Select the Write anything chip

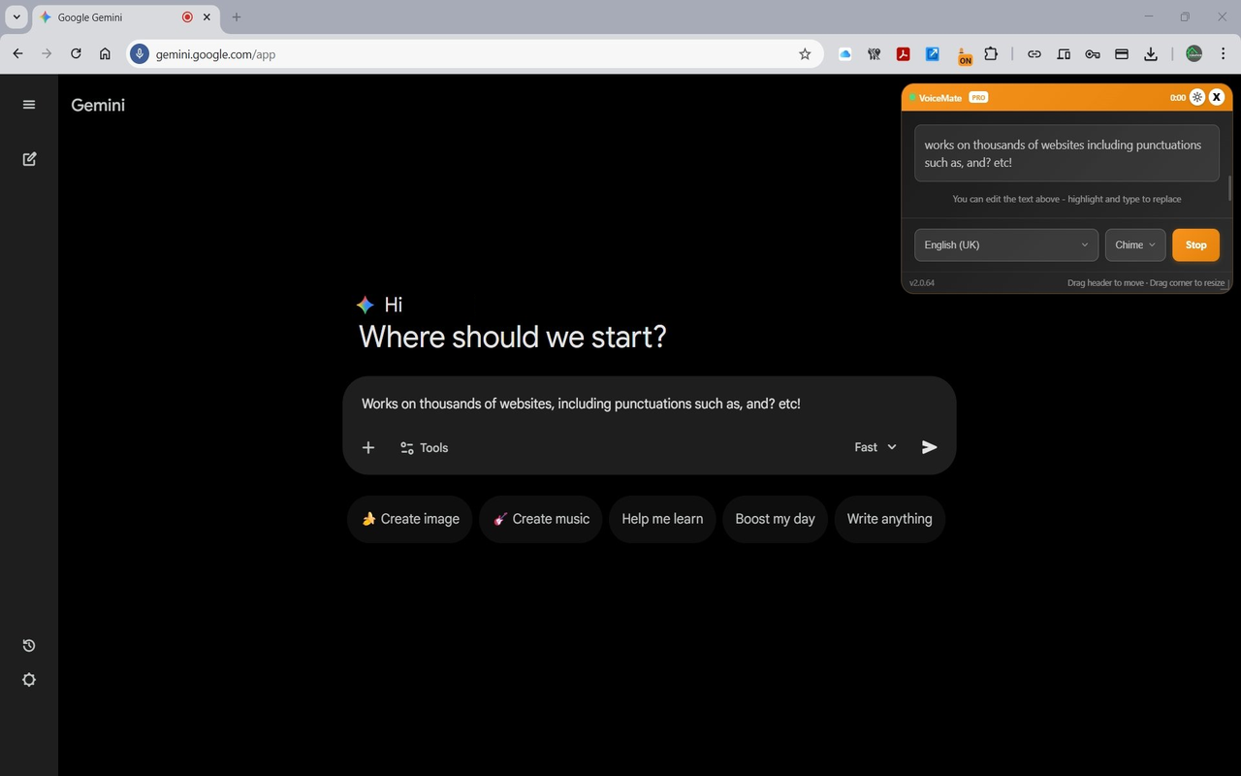(x=889, y=519)
